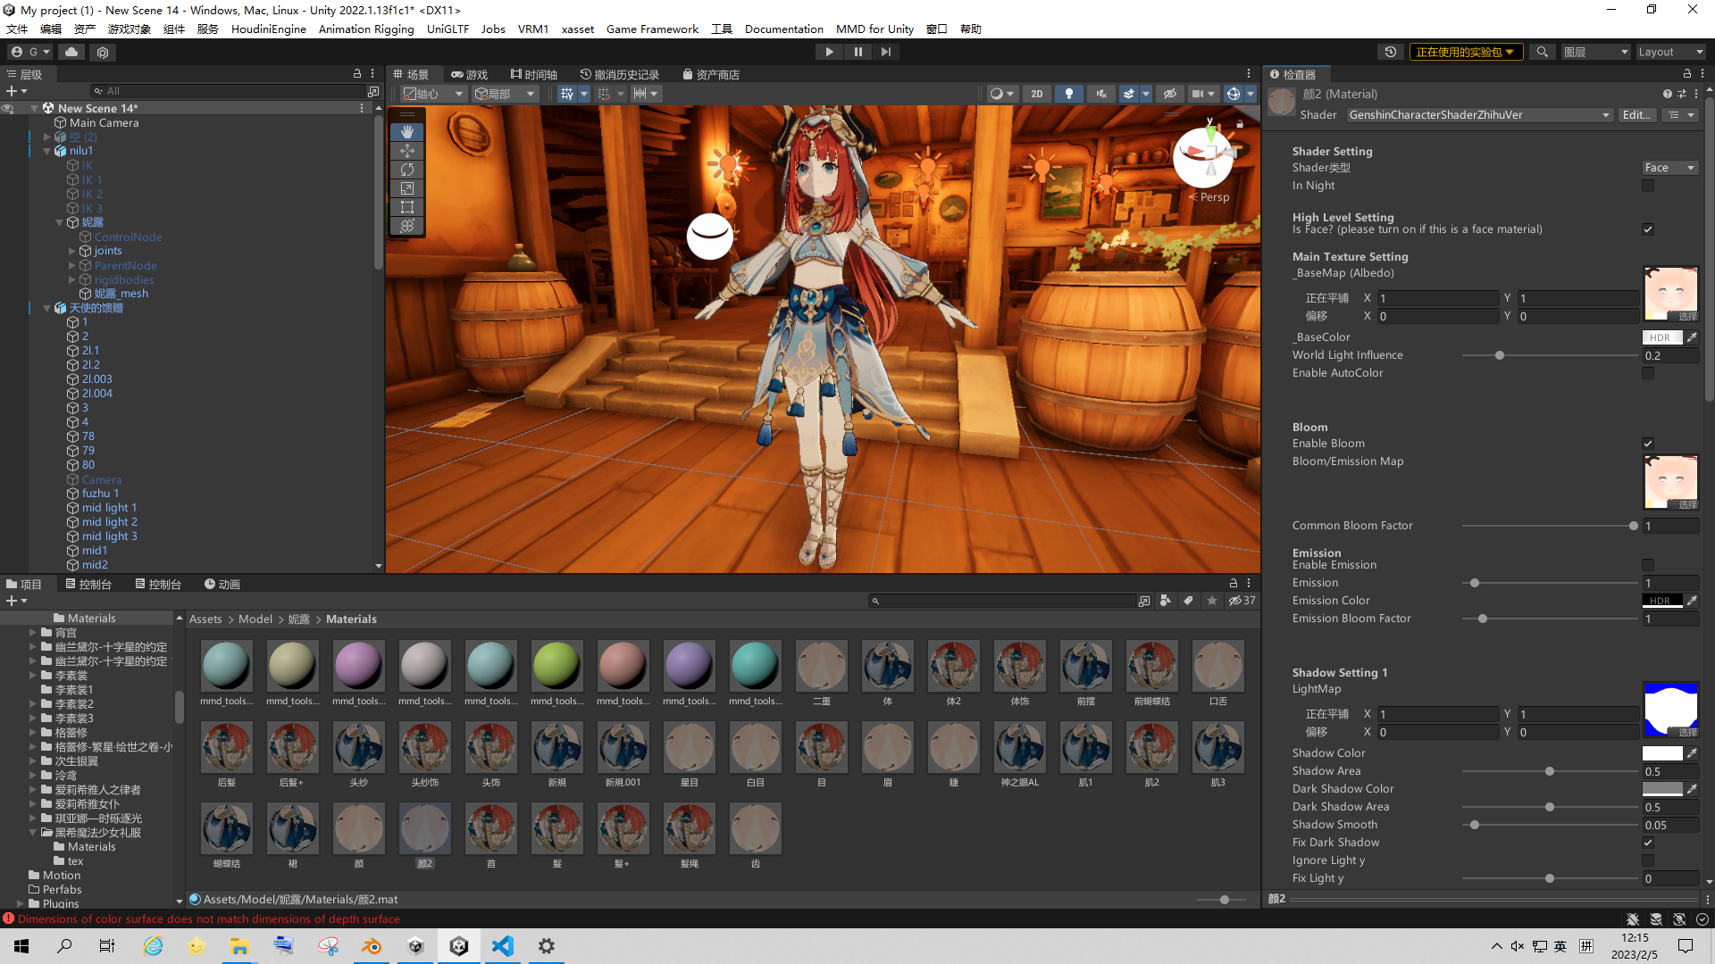Click the search by label icon in Project

point(1188,601)
